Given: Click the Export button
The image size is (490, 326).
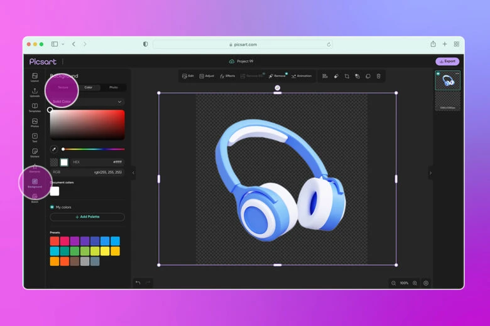Looking at the screenshot, I should coord(447,61).
